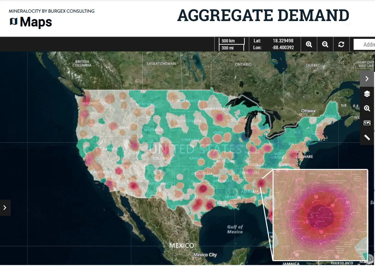Click the QUEBEC province label
375x266 pixels.
pos(313,65)
